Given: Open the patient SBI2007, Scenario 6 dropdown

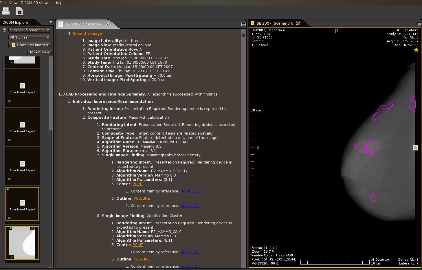Looking at the screenshot, I should 30,30.
